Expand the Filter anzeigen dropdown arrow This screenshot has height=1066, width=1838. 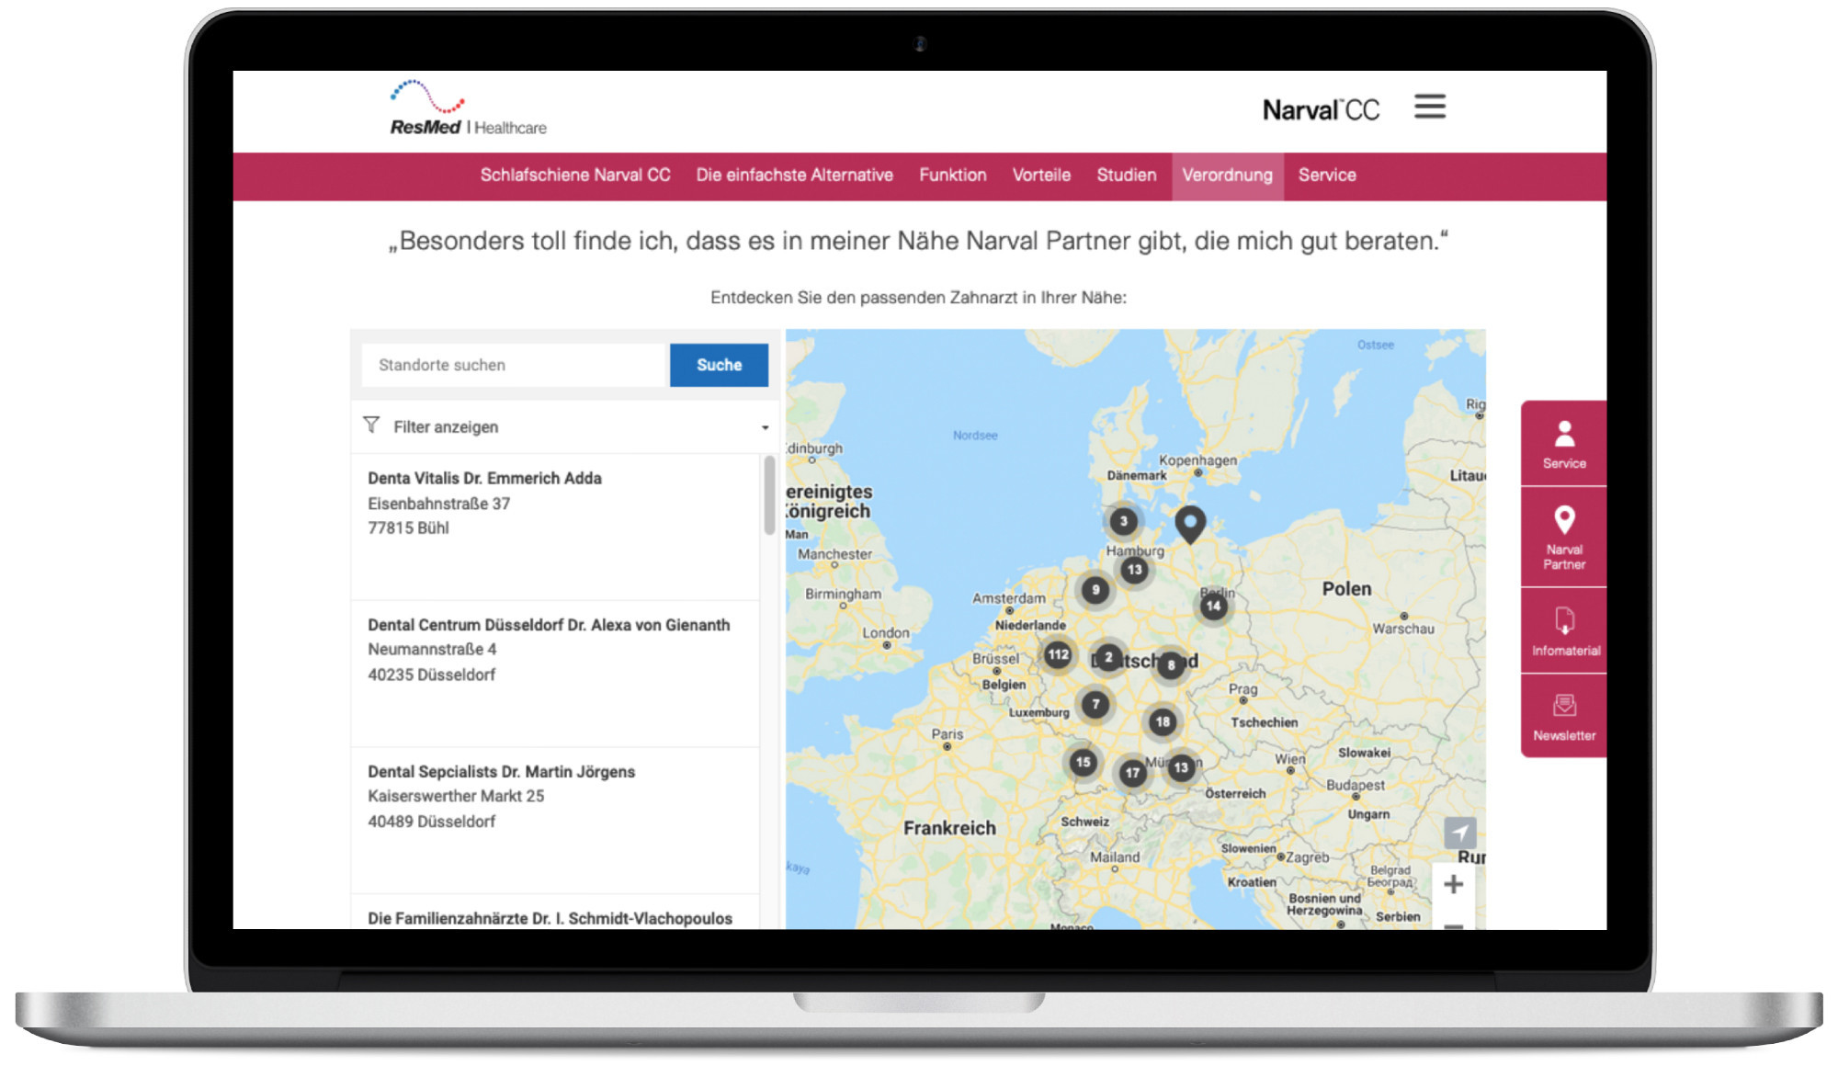click(x=765, y=427)
